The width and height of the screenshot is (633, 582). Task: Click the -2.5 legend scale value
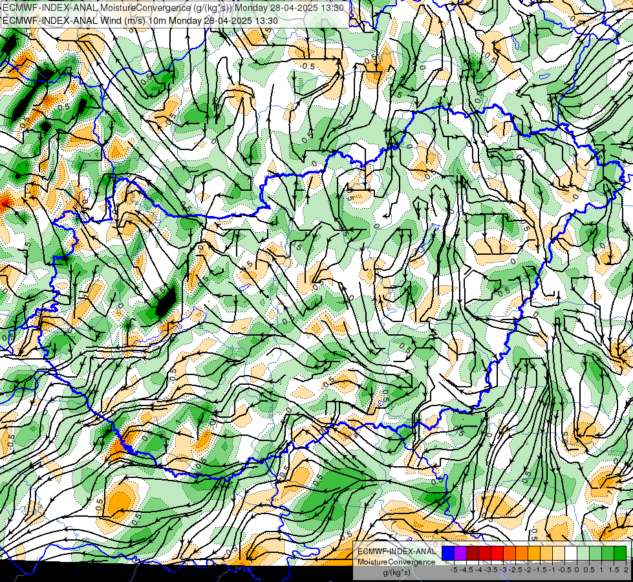click(515, 570)
